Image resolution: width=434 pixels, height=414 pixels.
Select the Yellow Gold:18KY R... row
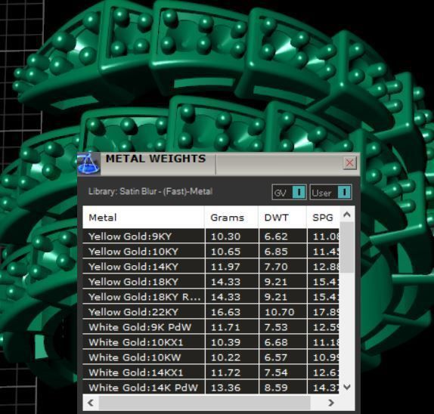[x=211, y=297]
